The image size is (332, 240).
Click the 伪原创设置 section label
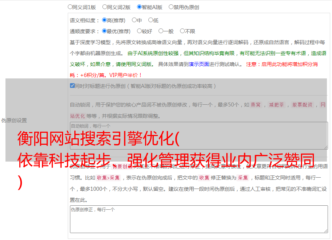coord(14,120)
